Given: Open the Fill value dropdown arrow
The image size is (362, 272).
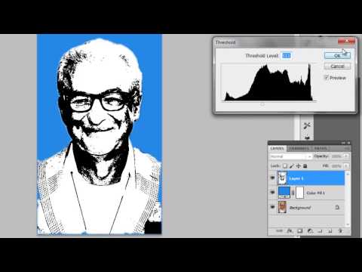Looking at the screenshot, I should (x=346, y=166).
